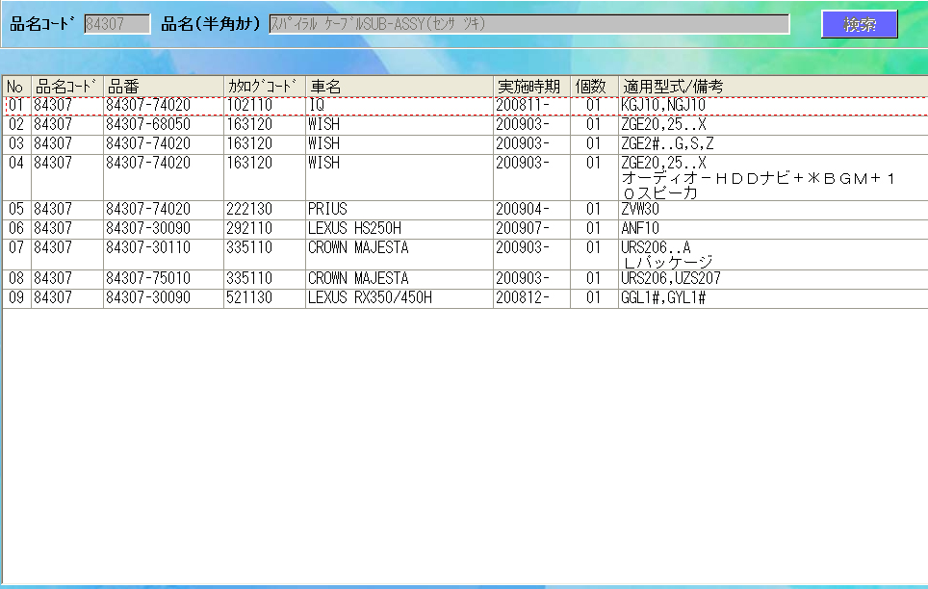Click the URS206..A Lパッケージ cell

[773, 254]
